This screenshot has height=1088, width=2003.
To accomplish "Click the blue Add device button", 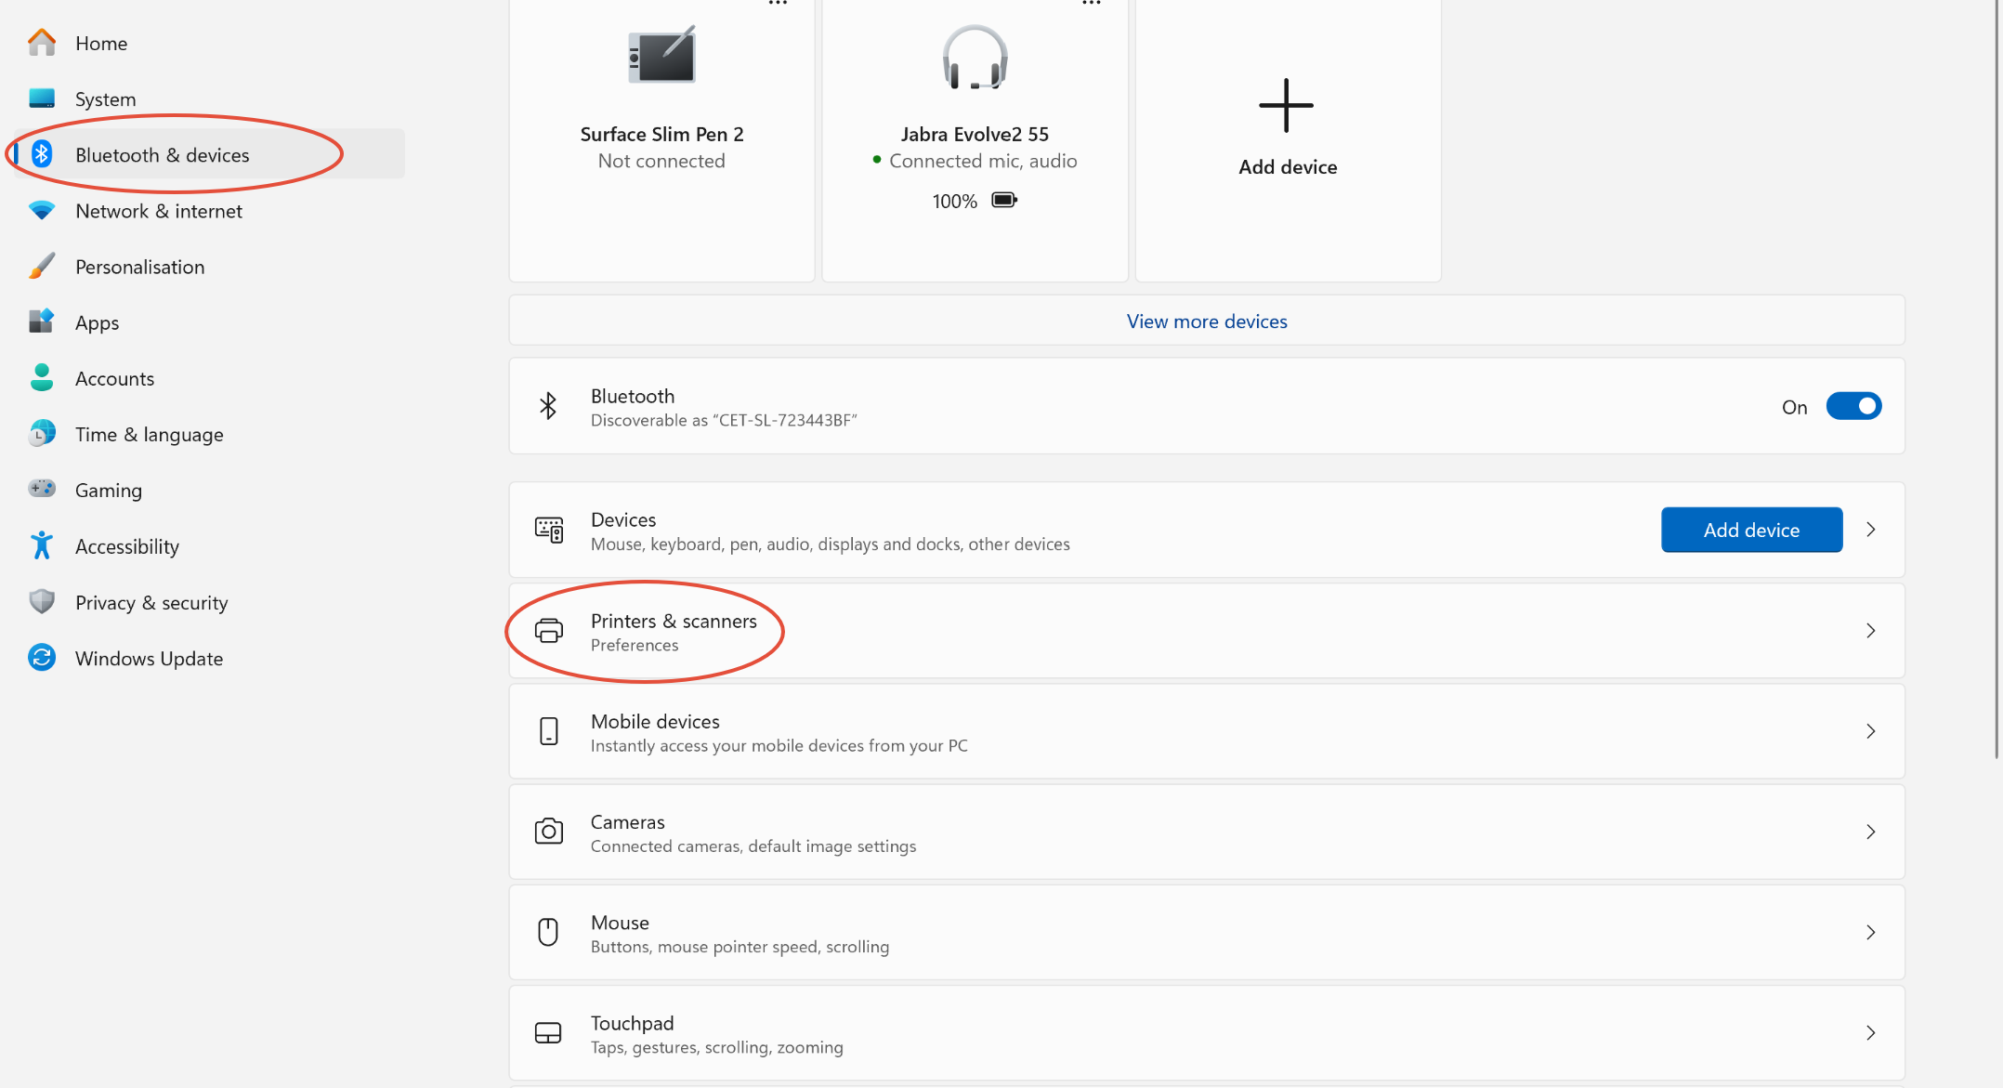I will [x=1751, y=530].
